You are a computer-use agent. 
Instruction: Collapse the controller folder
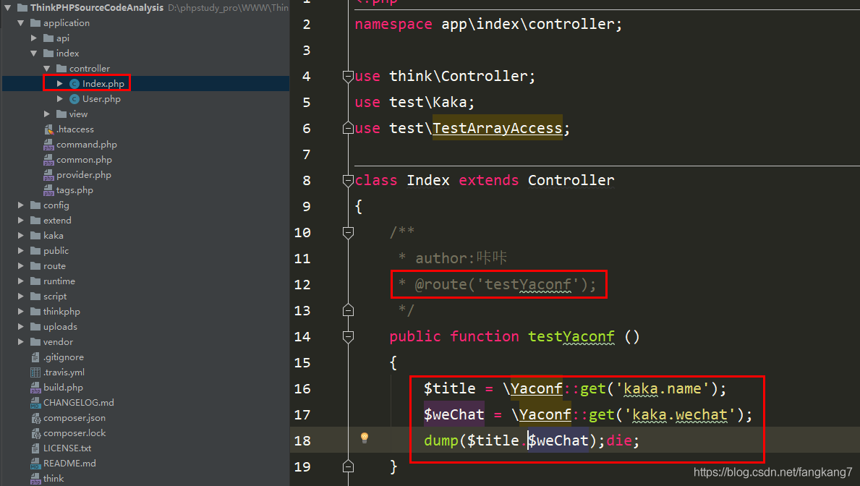[x=47, y=69]
